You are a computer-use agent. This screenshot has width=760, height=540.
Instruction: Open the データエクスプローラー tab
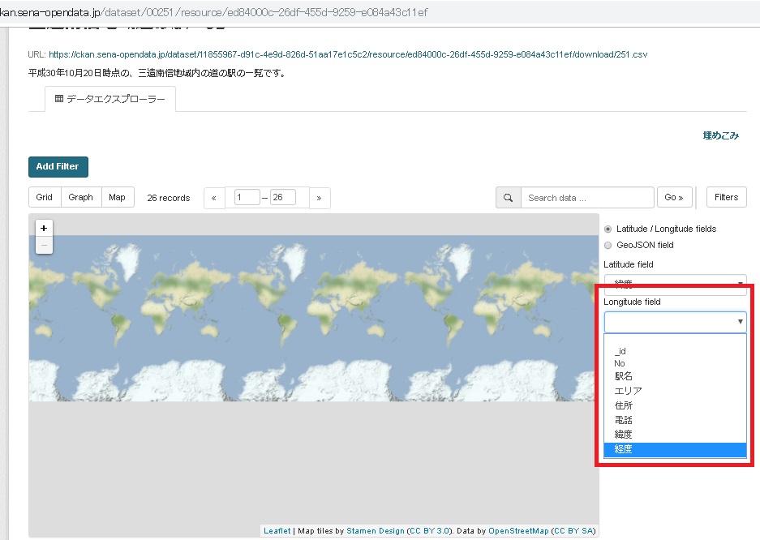110,99
